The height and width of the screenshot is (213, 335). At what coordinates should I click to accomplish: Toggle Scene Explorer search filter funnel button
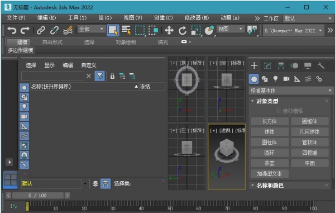(100, 76)
